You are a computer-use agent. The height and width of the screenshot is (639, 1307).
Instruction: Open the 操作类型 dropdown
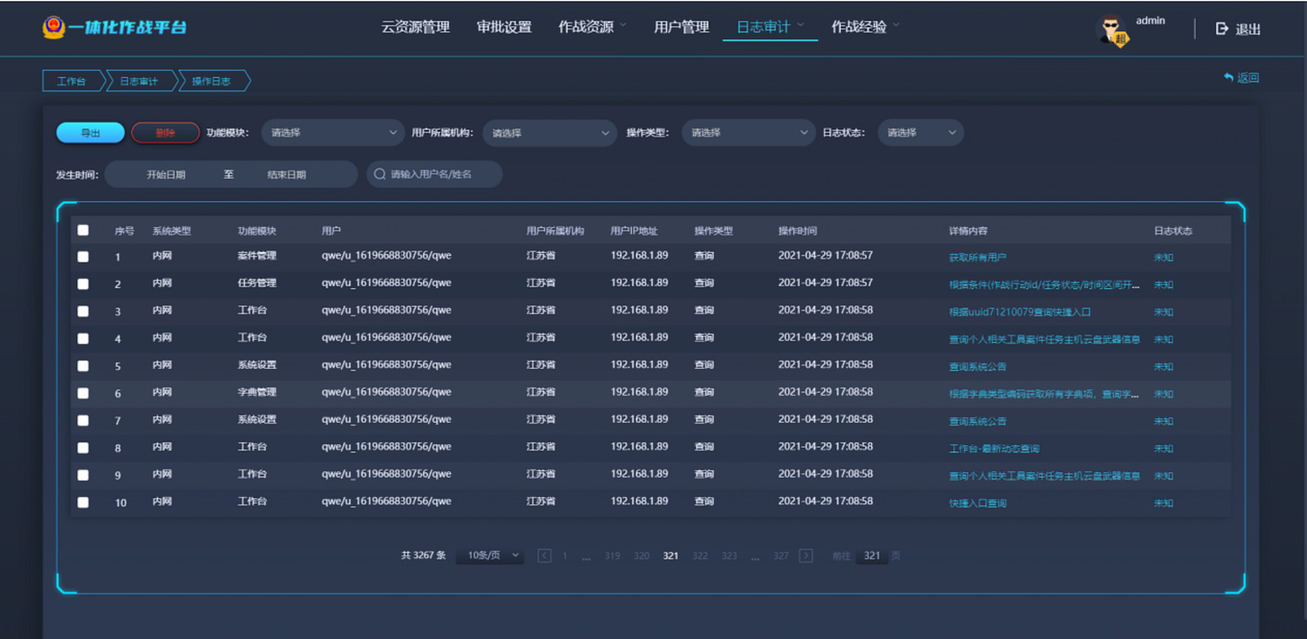tap(749, 133)
